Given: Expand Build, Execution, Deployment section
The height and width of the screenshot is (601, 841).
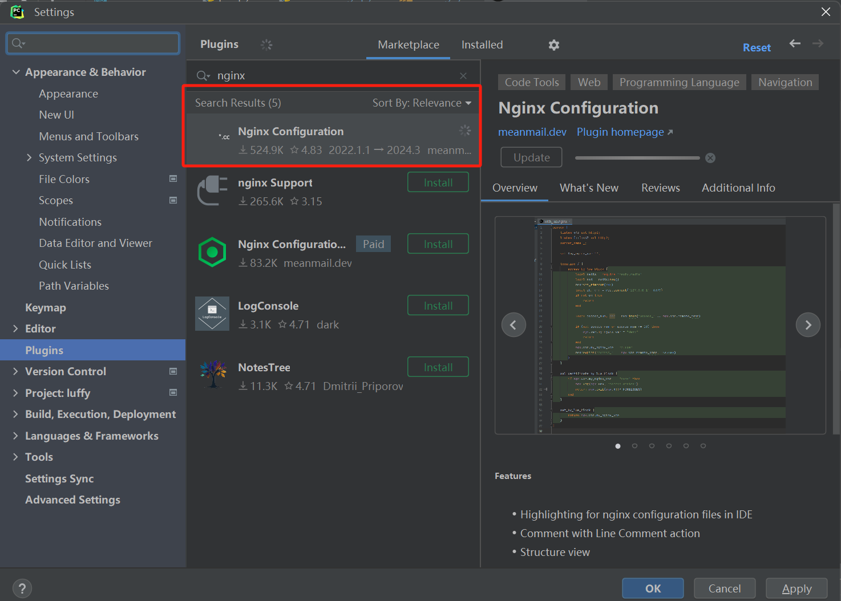Looking at the screenshot, I should 15,414.
